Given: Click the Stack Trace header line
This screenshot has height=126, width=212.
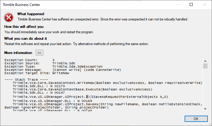Looking at the screenshot, I should pos(27,79).
